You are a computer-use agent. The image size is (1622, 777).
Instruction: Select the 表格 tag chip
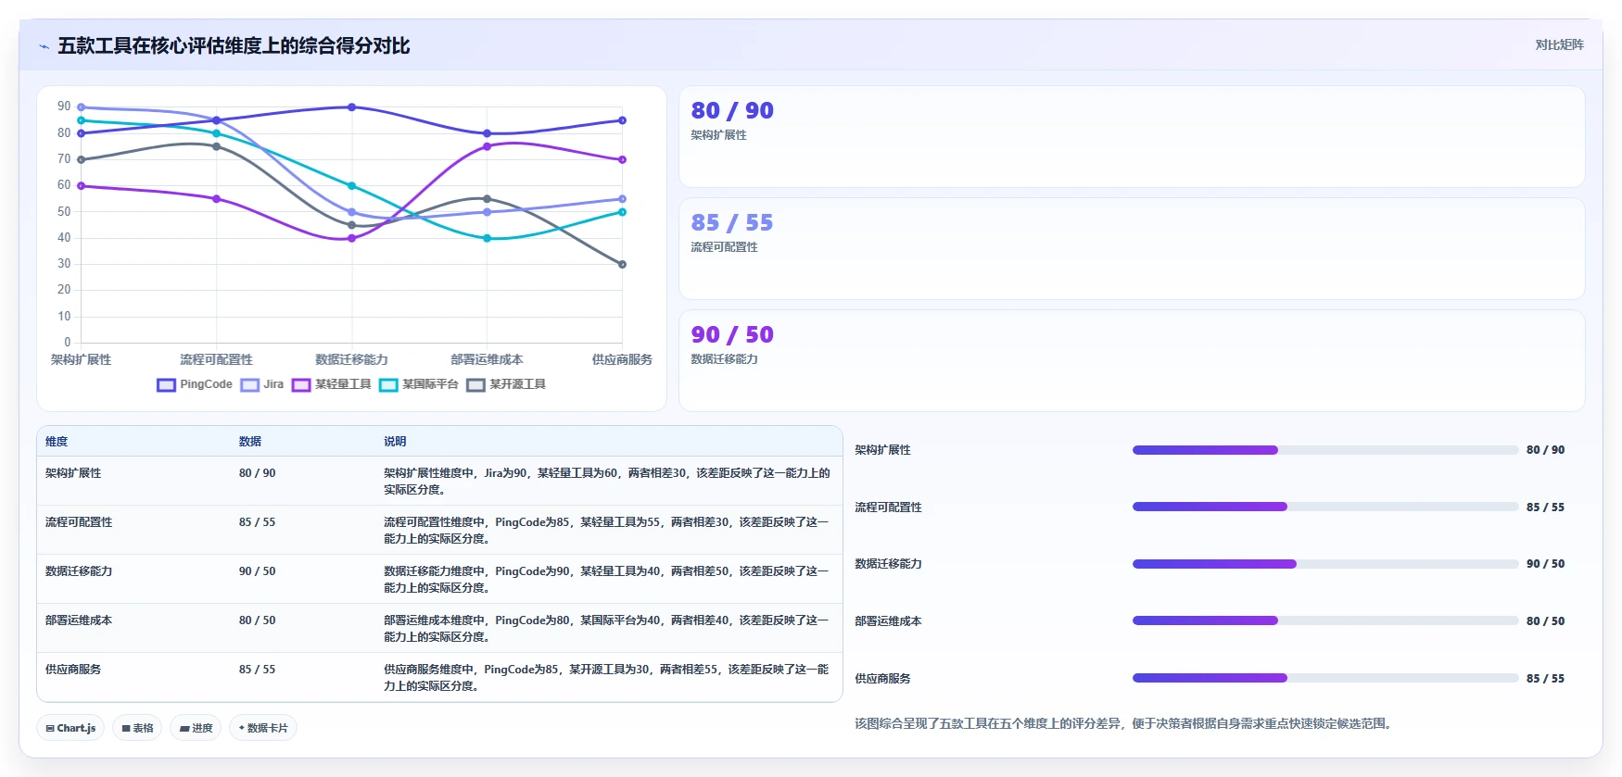pyautogui.click(x=137, y=728)
